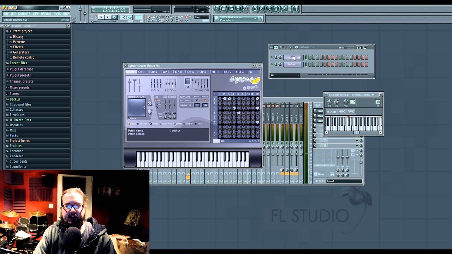Screen dimensions: 452x254
Task: Click the Record button in transport panel
Action: [114, 17]
